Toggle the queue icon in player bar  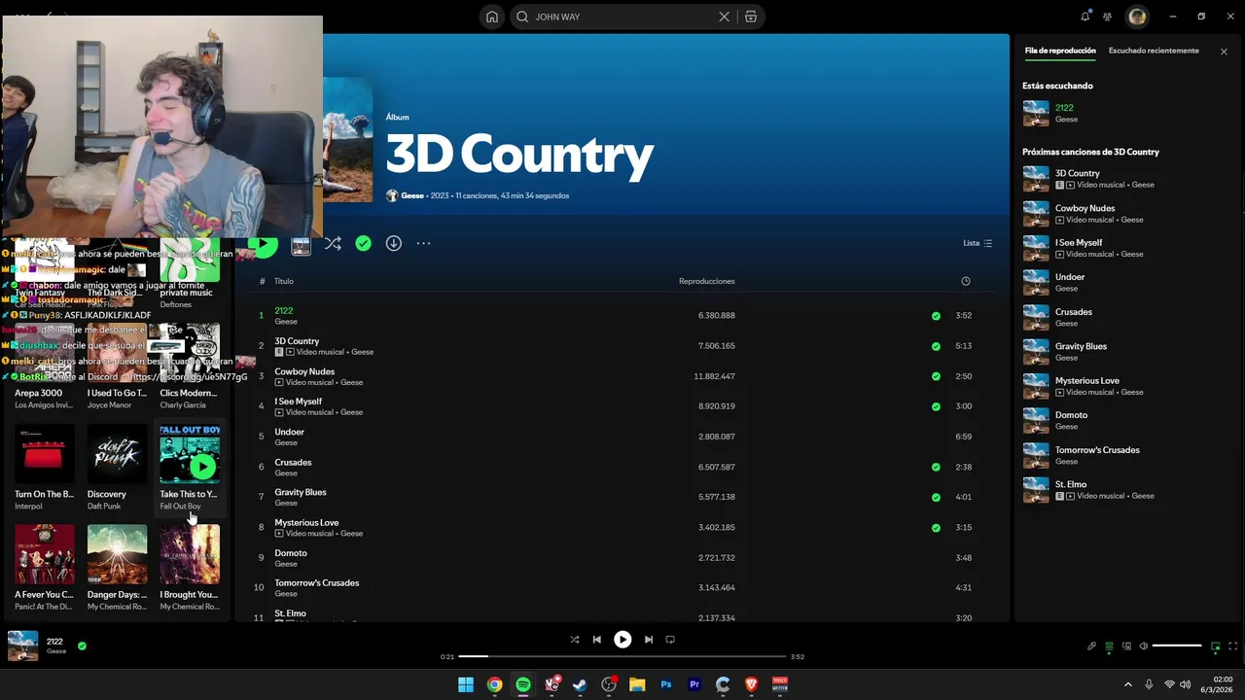point(1109,647)
